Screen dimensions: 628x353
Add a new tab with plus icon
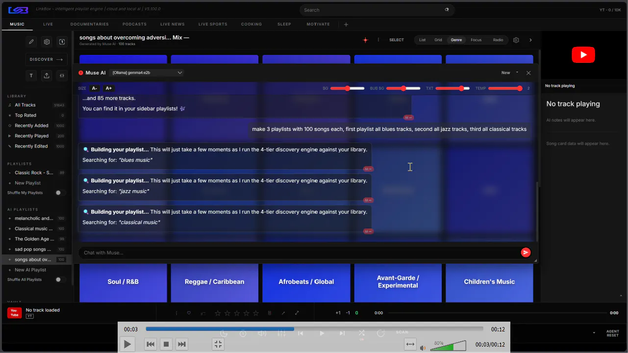(x=346, y=25)
